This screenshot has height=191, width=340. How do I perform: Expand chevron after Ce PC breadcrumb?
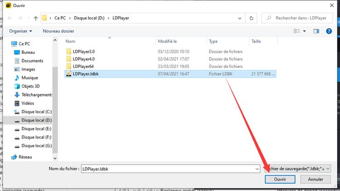pyautogui.click(x=70, y=18)
